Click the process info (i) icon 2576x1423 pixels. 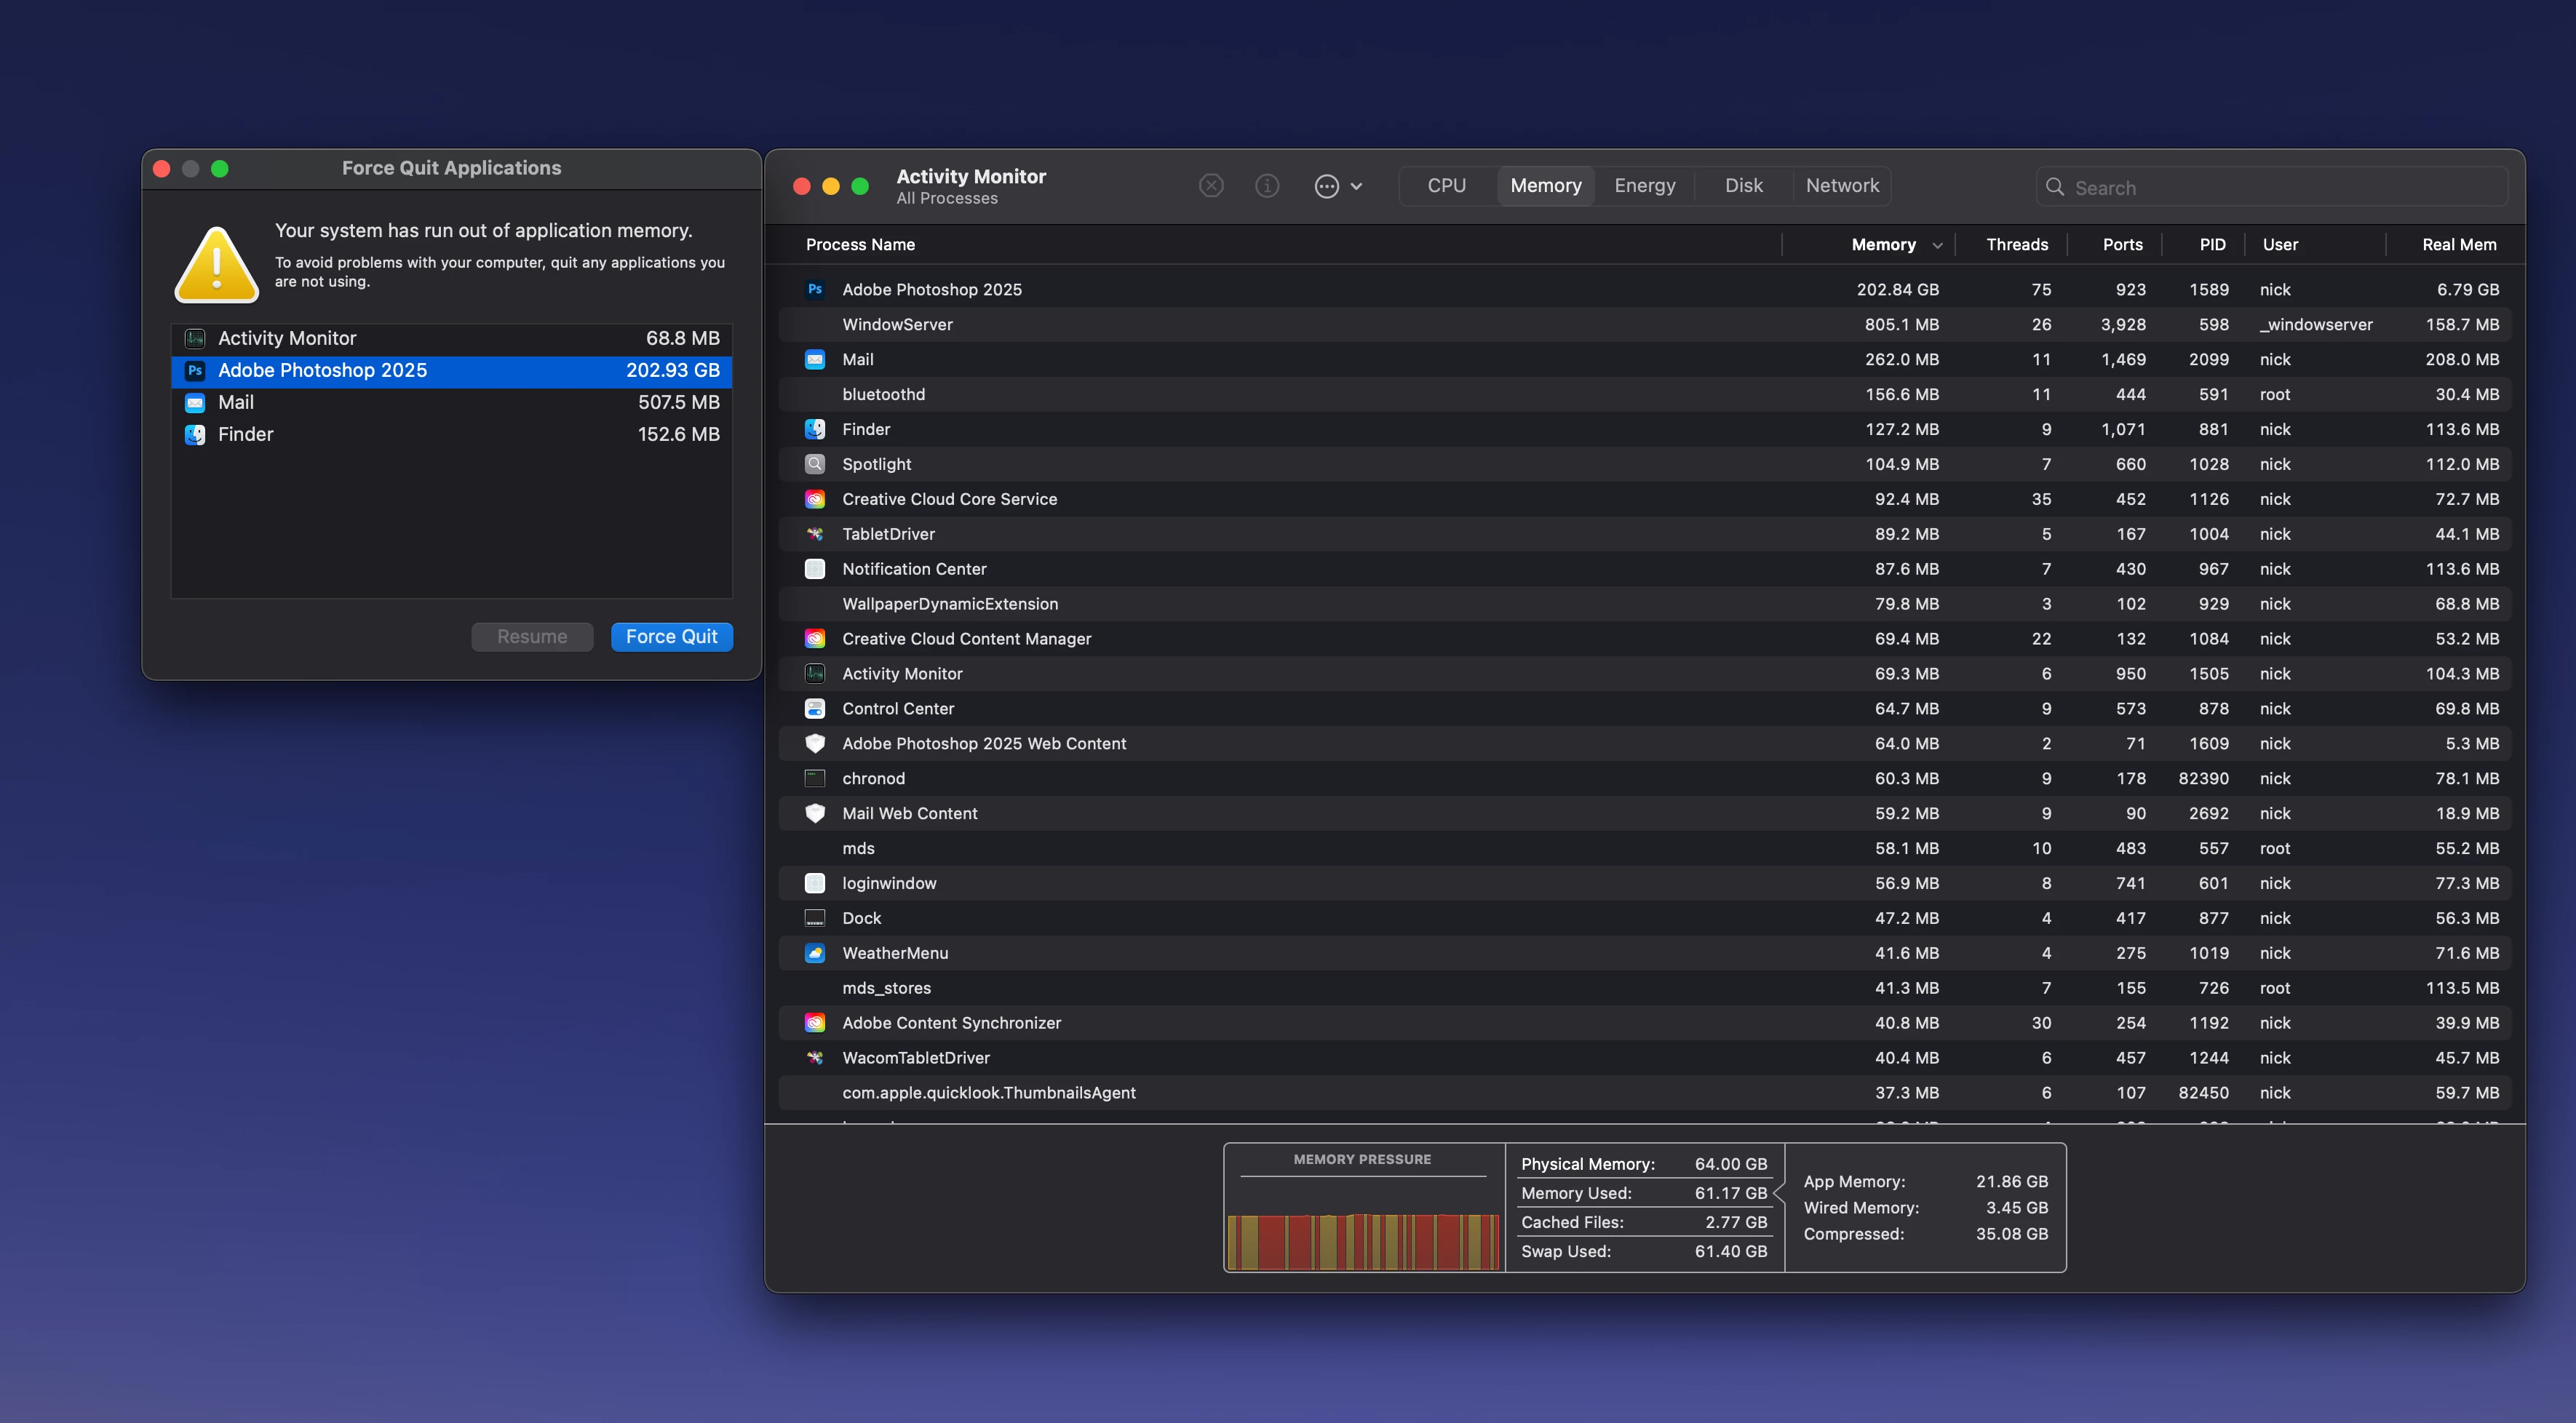(1267, 186)
